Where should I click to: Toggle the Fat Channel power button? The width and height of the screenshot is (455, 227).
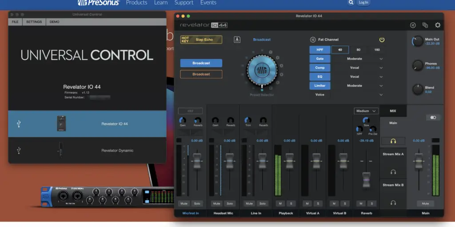pyautogui.click(x=382, y=40)
